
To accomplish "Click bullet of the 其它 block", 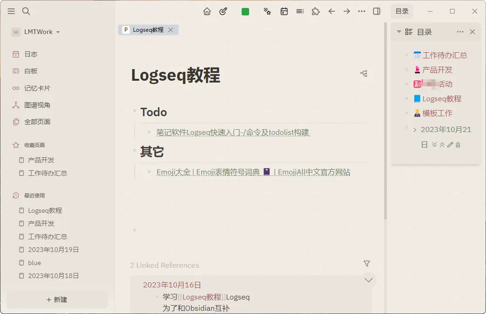I will click(135, 150).
